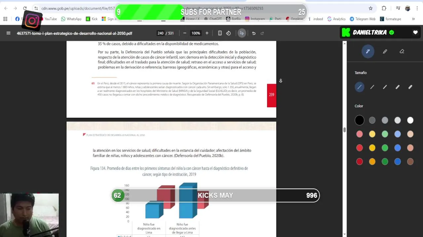The width and height of the screenshot is (423, 237).
Task: Click the PDF vertical scrollbar thumb
Action: pos(344,130)
